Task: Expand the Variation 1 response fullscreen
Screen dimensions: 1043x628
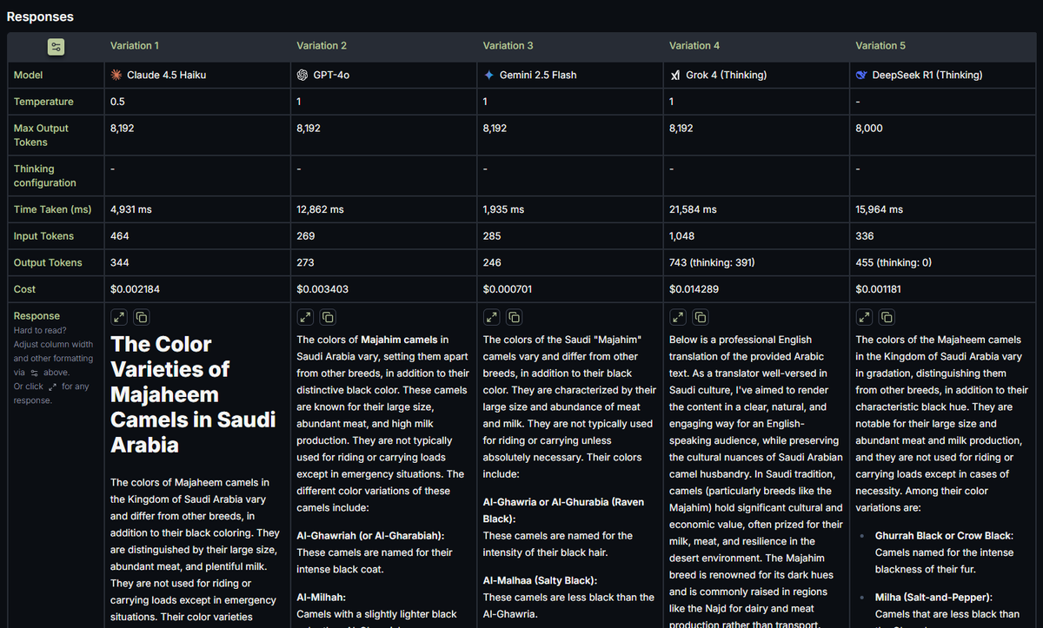Action: [119, 317]
